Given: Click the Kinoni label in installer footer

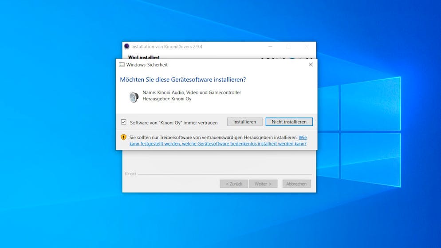Looking at the screenshot, I should pyautogui.click(x=130, y=174).
